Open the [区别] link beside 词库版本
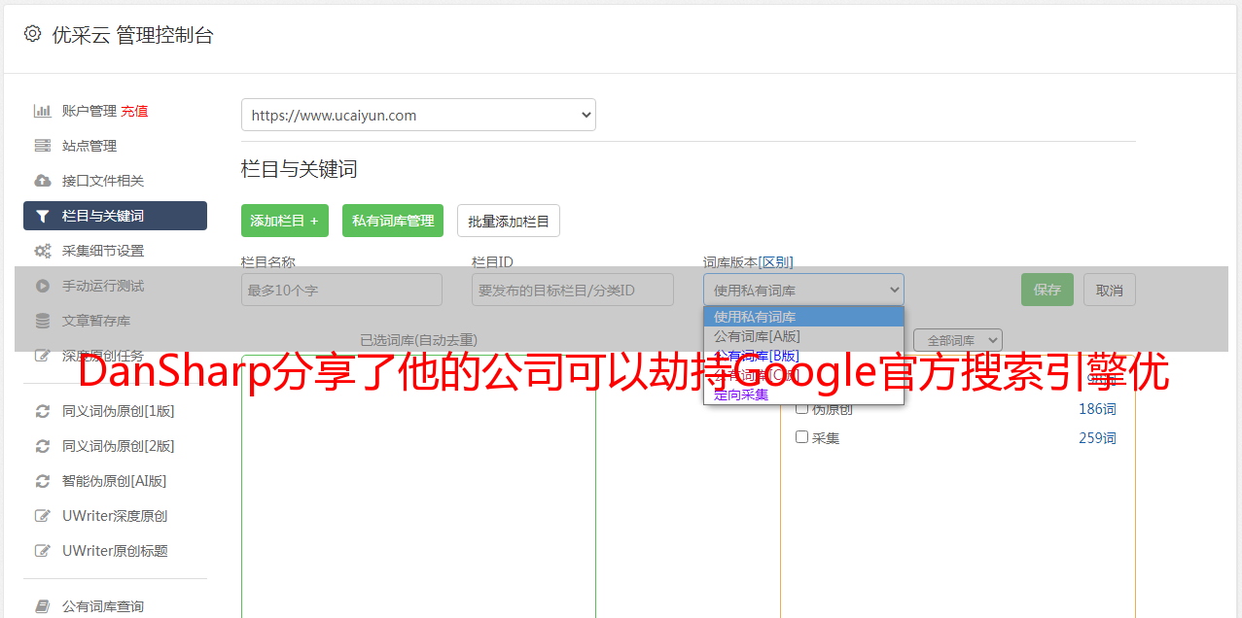This screenshot has height=618, width=1242. click(x=775, y=262)
